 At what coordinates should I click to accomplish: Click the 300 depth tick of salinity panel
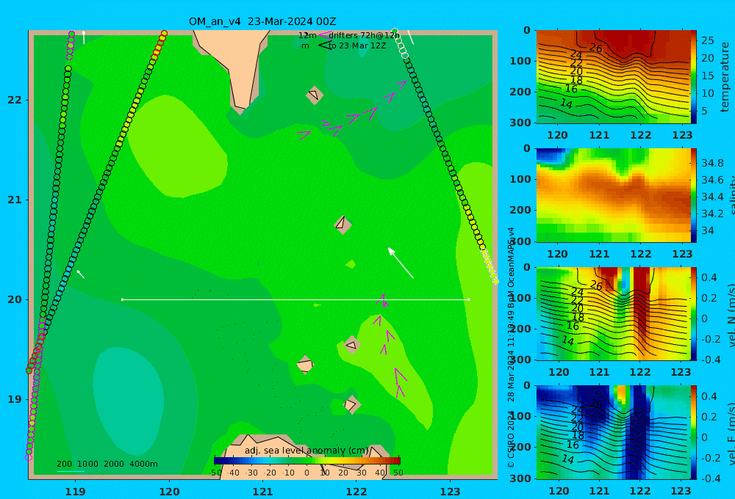[x=520, y=241]
